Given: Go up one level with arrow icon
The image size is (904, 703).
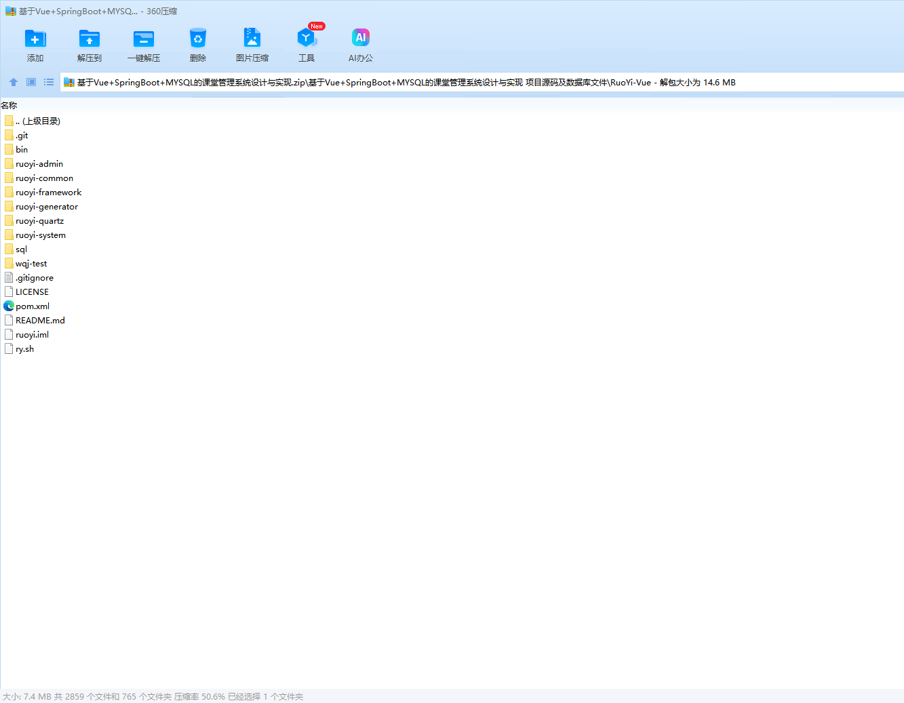Looking at the screenshot, I should pos(14,82).
